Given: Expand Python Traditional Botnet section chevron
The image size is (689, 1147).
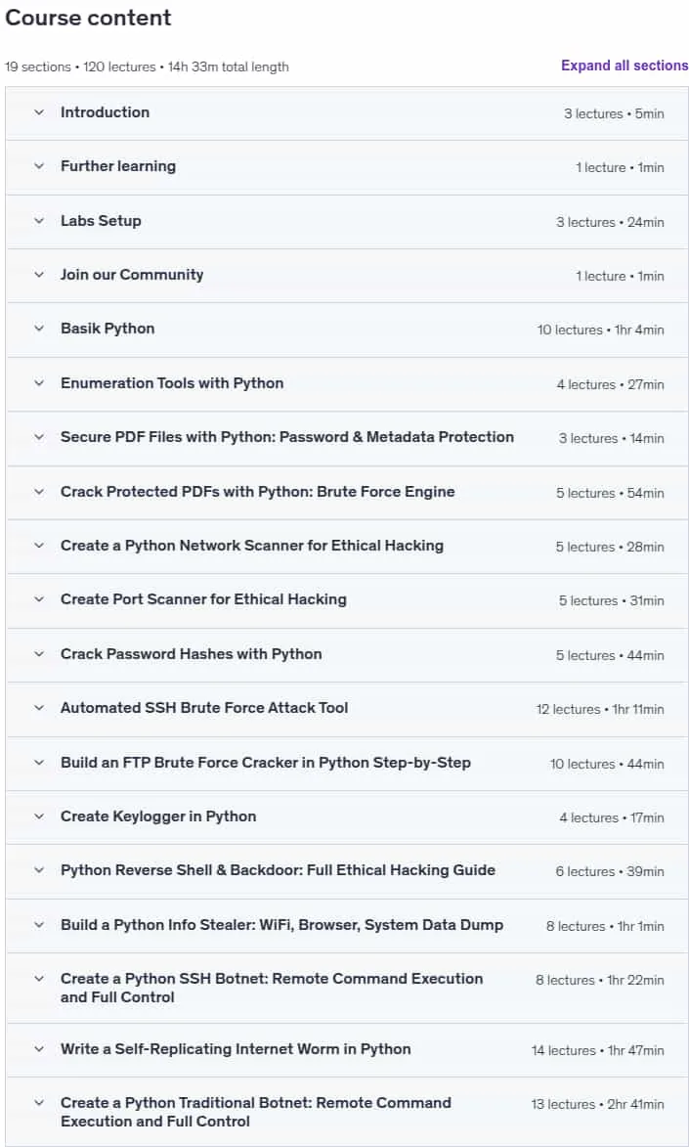Looking at the screenshot, I should pos(39,1103).
